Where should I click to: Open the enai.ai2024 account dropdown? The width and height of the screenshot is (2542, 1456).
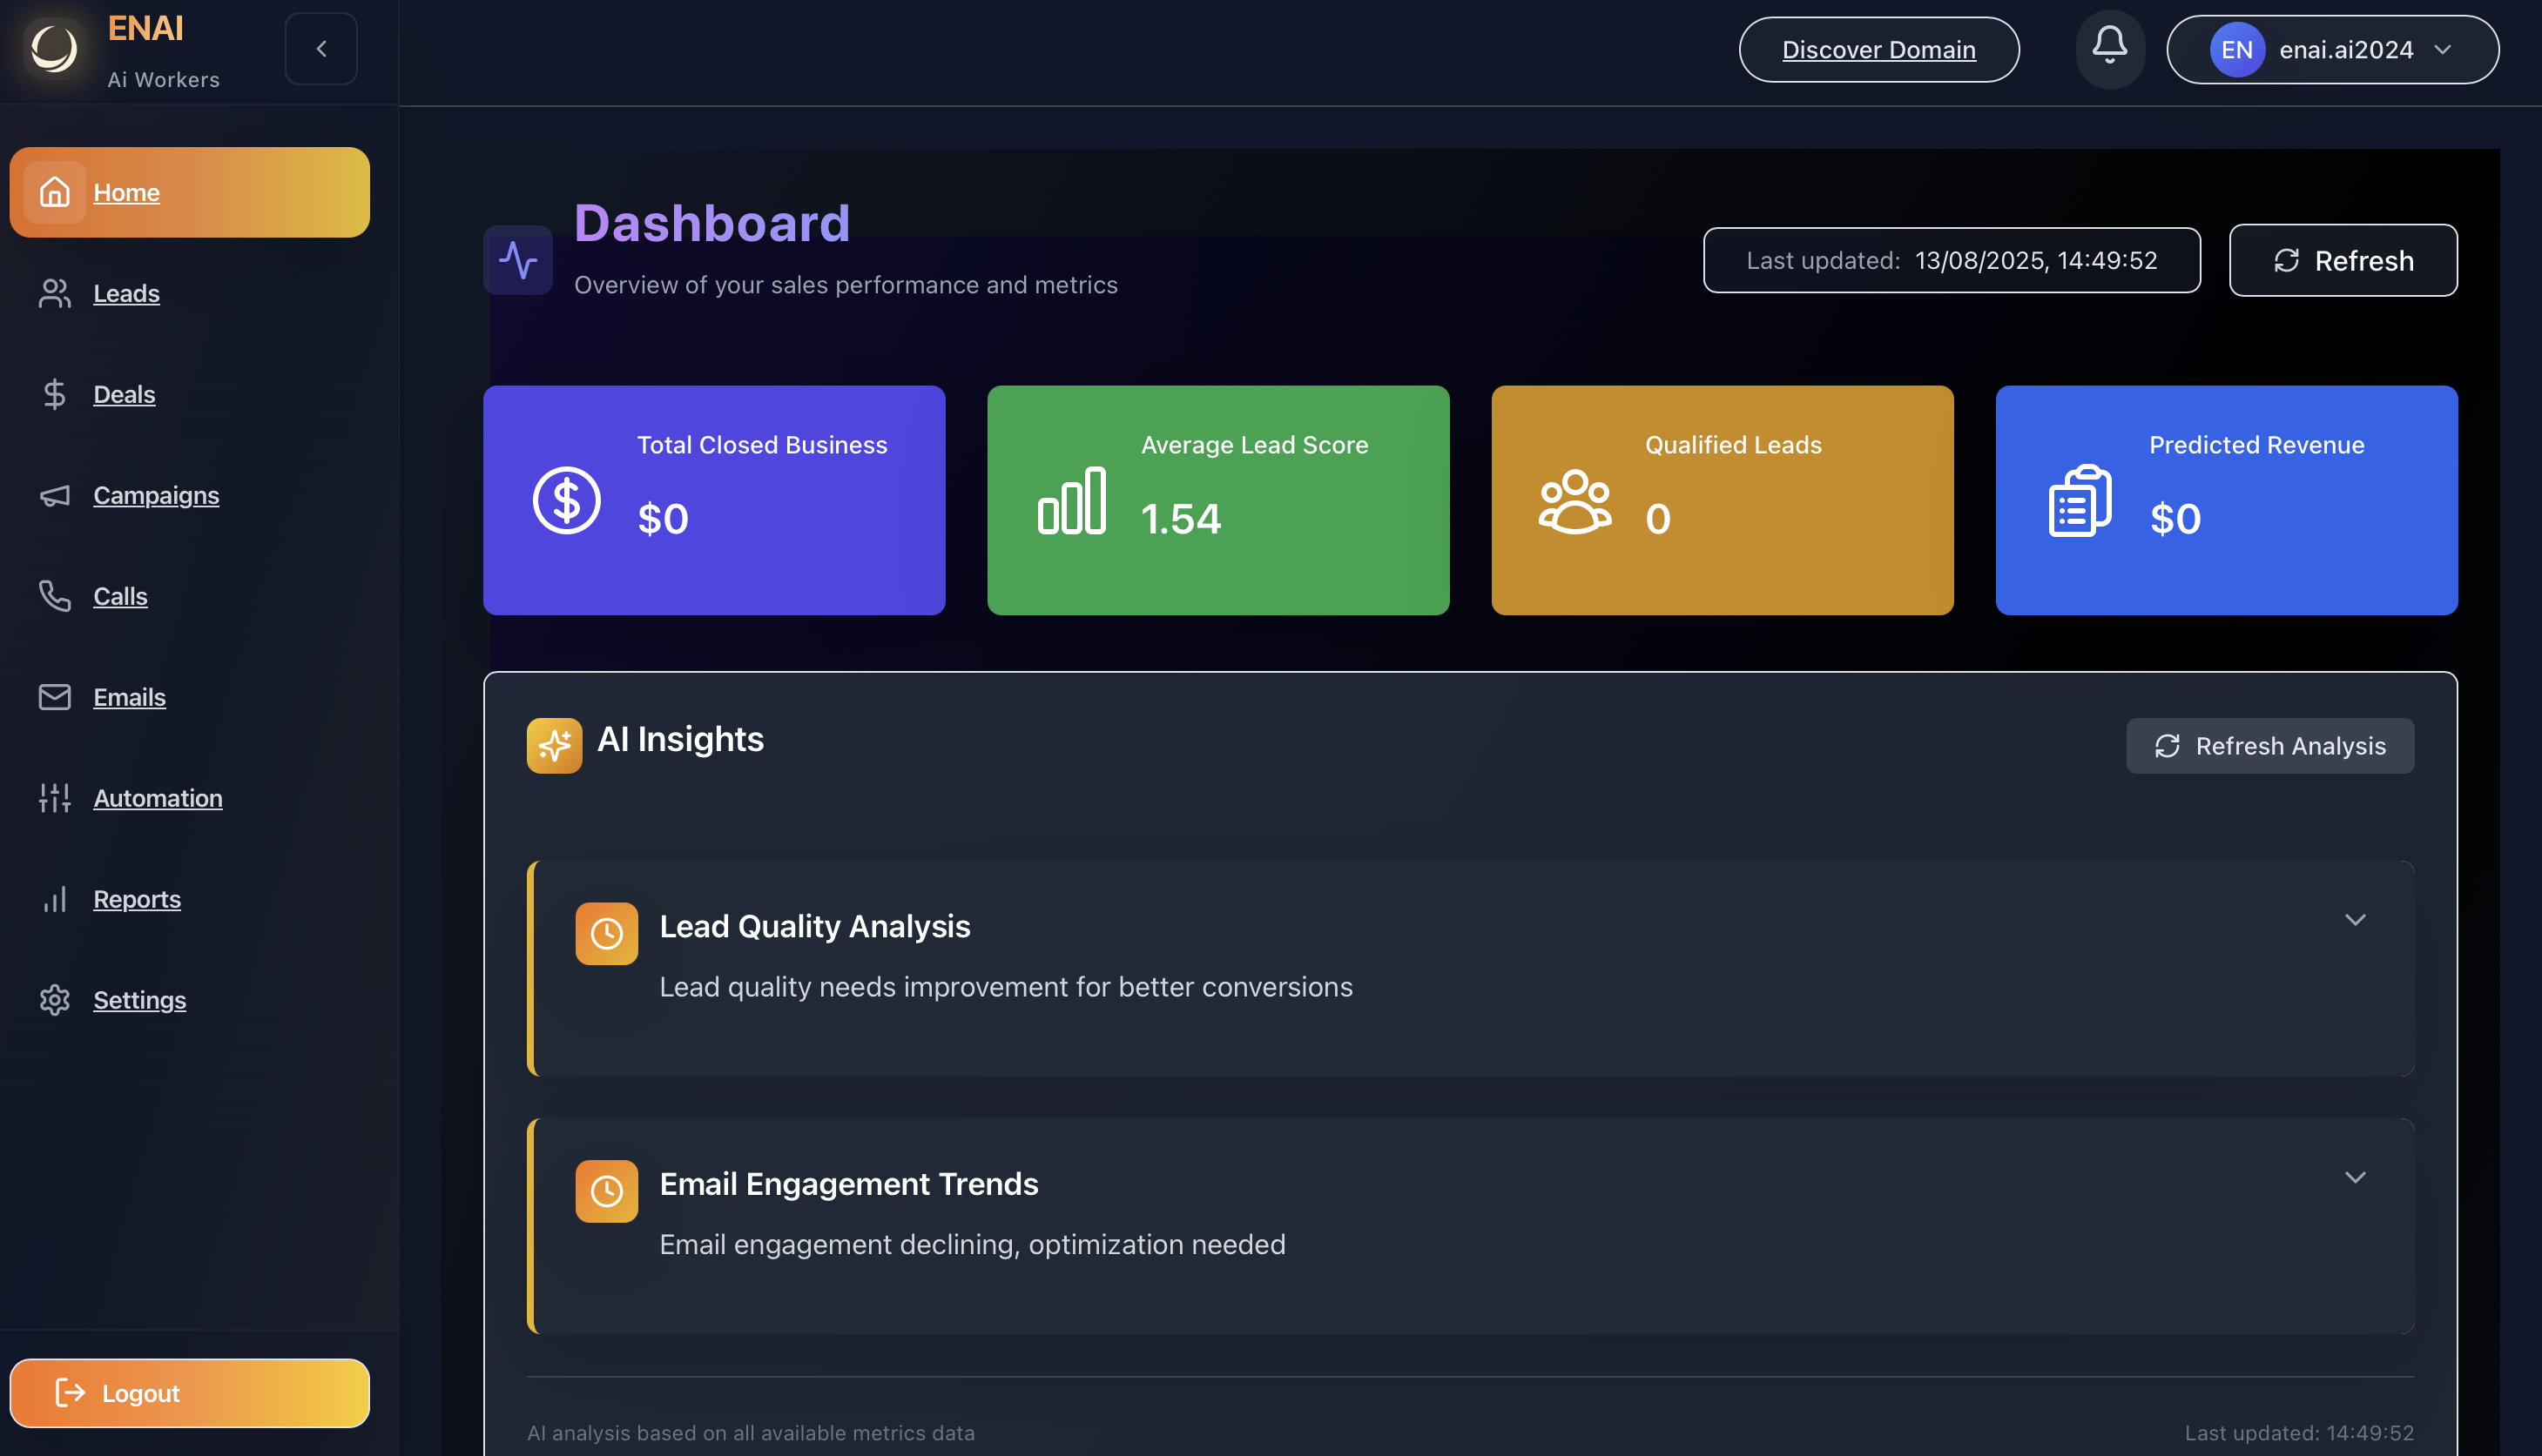tap(2332, 48)
